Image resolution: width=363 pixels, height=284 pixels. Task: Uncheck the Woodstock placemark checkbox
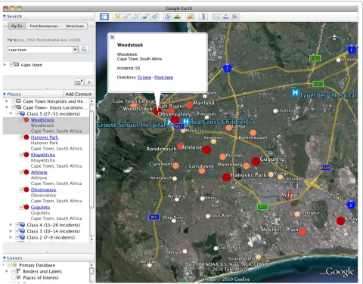pos(21,119)
